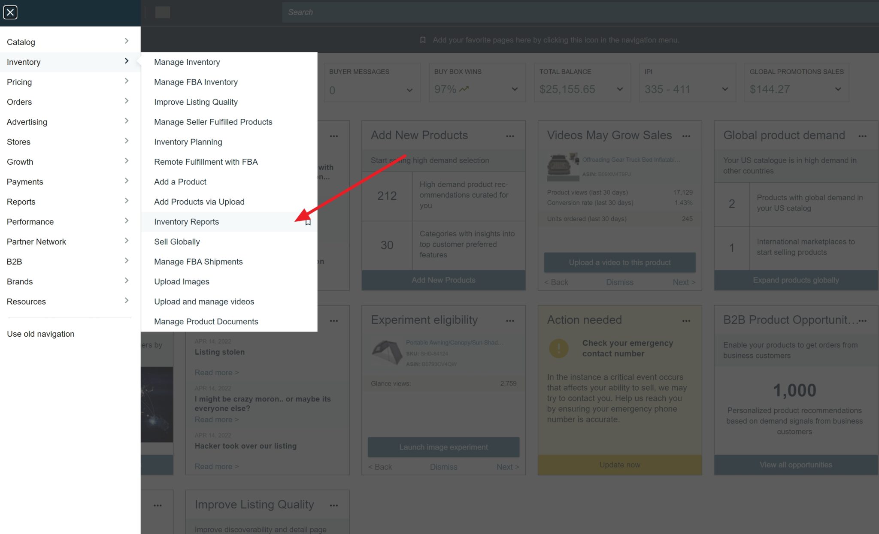The width and height of the screenshot is (879, 534).
Task: Bookmark the Inventory Reports page
Action: (x=307, y=222)
